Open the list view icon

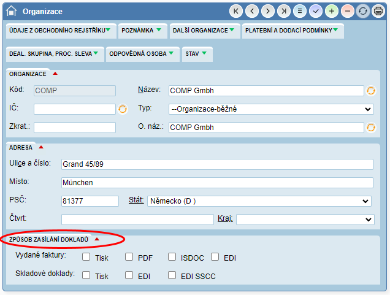tap(300, 11)
